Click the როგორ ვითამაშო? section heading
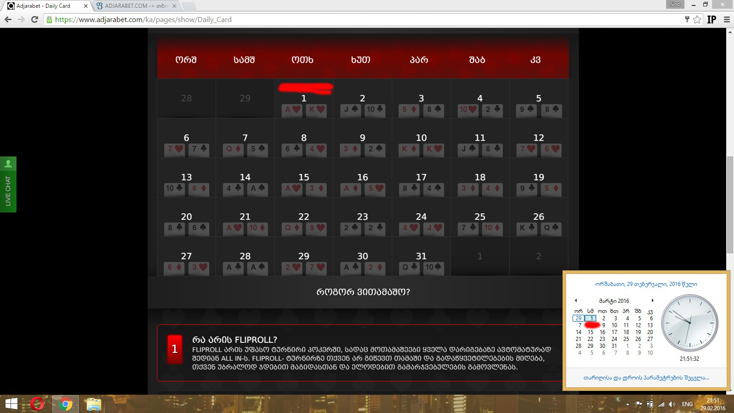The height and width of the screenshot is (413, 734). point(363,292)
